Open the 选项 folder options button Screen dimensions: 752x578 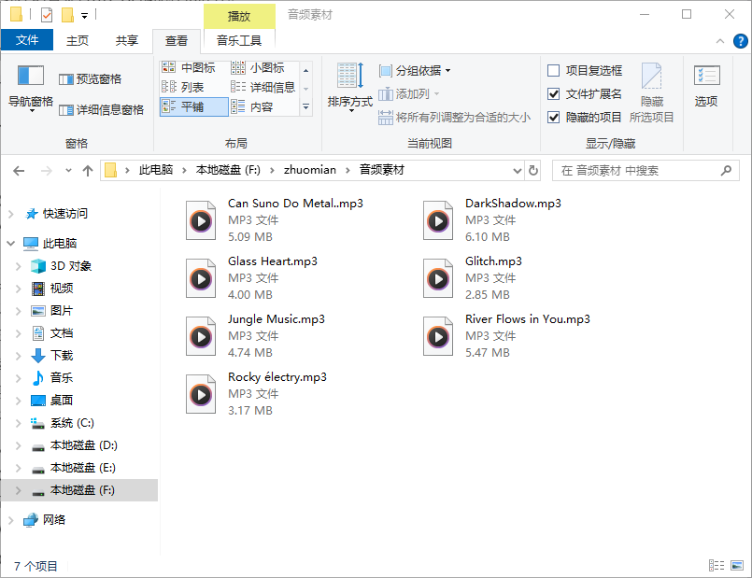706,86
